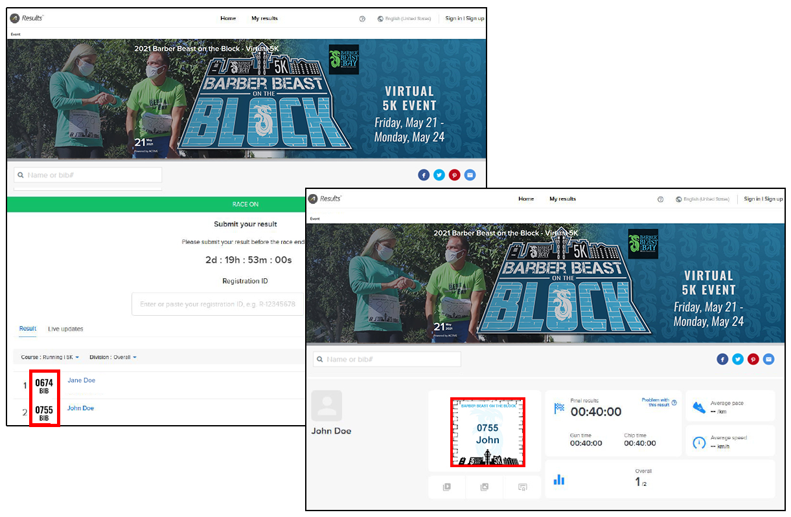Click the Barber Beast on the Bay logo in front window banner
Viewport: 791px width, 517px height.
pyautogui.click(x=643, y=244)
